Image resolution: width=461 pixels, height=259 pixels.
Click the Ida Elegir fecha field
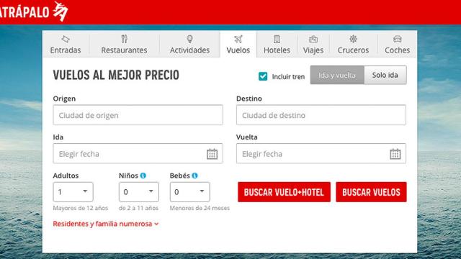[138, 153]
